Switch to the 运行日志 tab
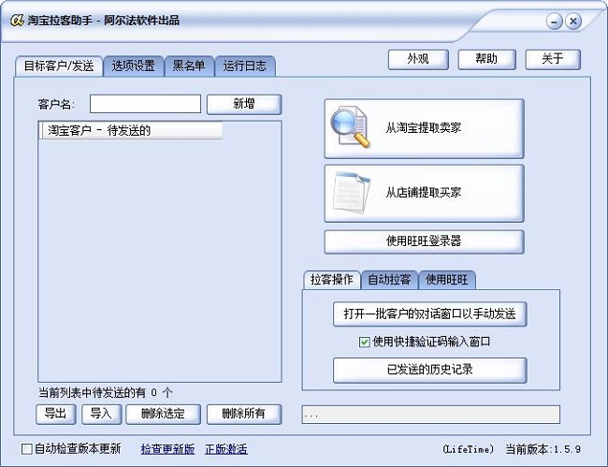The width and height of the screenshot is (608, 467). coord(245,66)
